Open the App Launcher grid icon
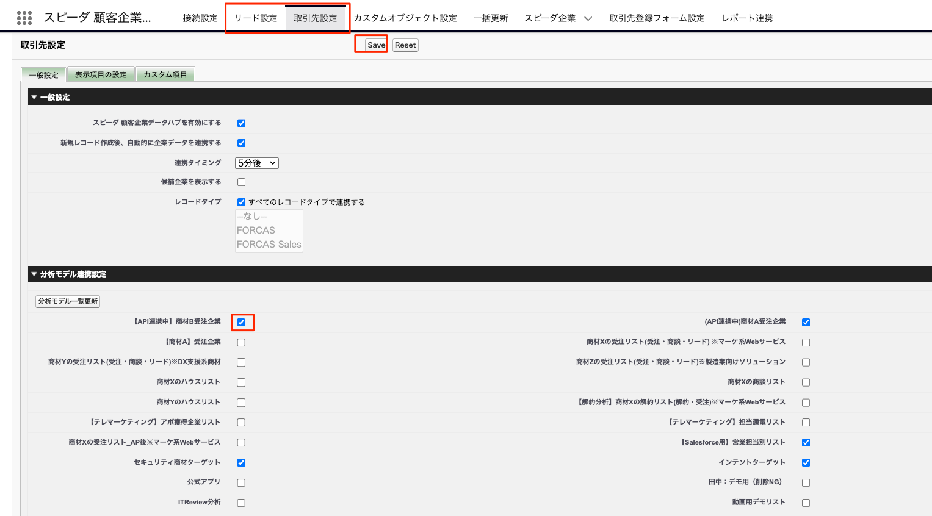 coord(24,18)
